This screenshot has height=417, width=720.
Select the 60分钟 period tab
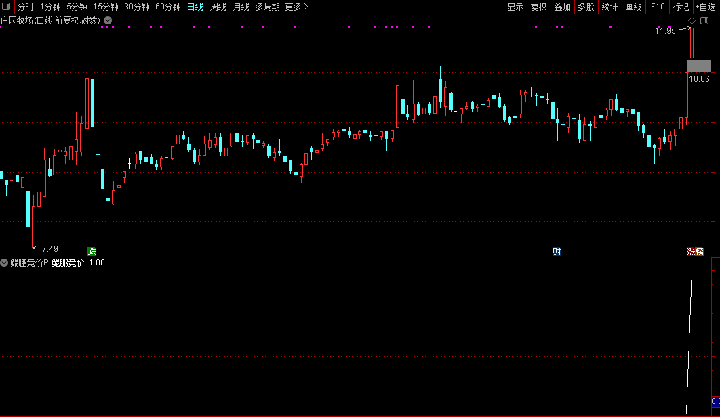(168, 7)
